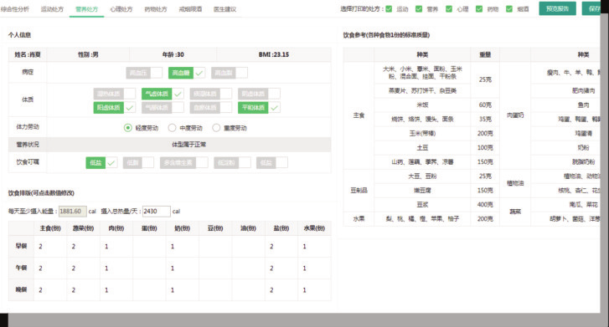Open the 心理处方 tab
The image size is (609, 327).
(121, 9)
